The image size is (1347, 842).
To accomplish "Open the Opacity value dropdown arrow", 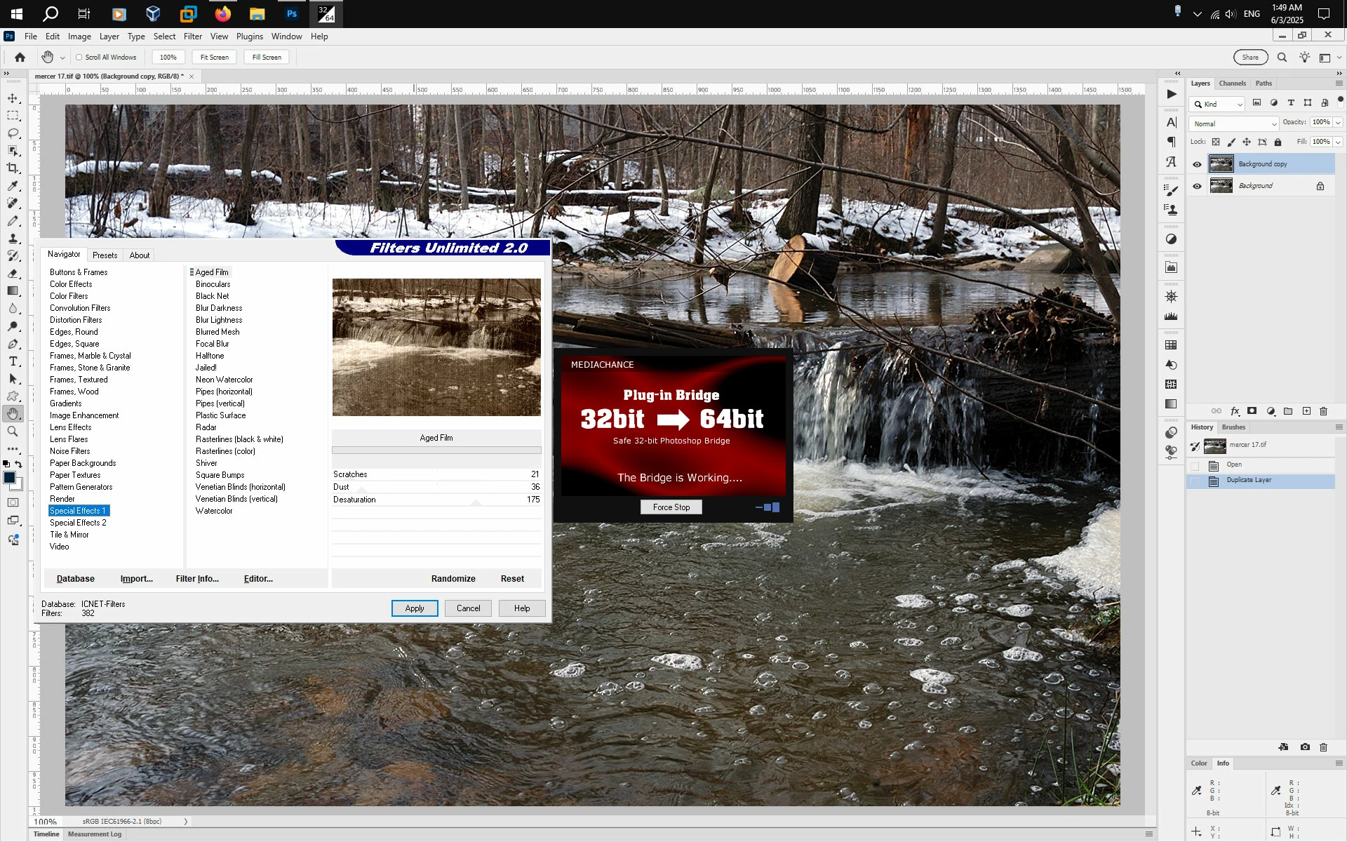I will 1339,122.
